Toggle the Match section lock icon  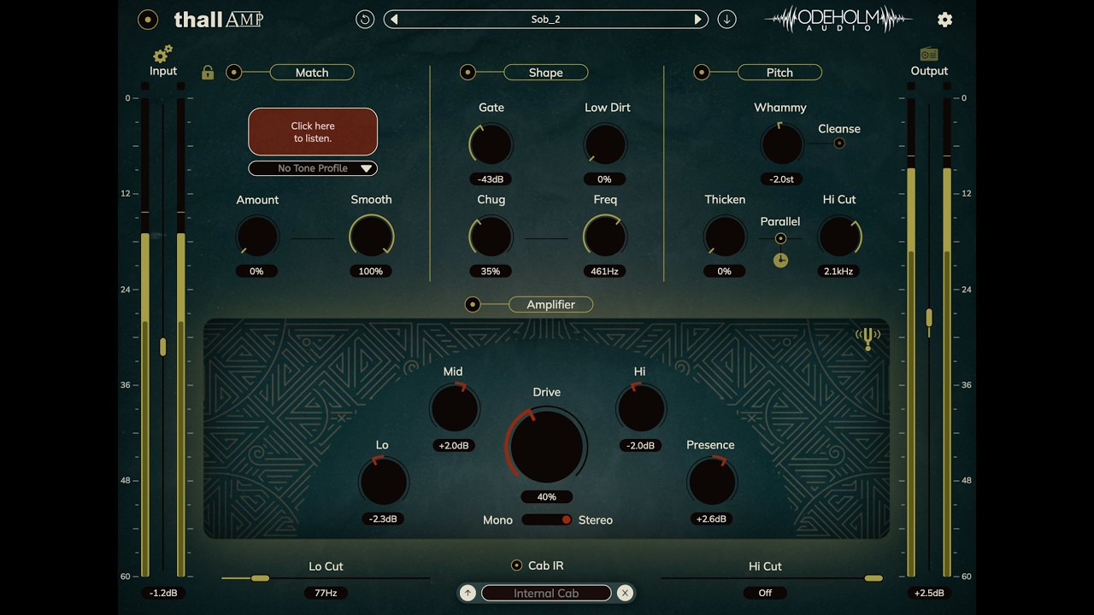pos(208,73)
